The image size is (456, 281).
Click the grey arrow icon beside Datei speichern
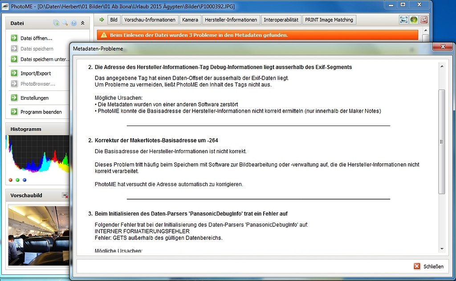(14, 48)
